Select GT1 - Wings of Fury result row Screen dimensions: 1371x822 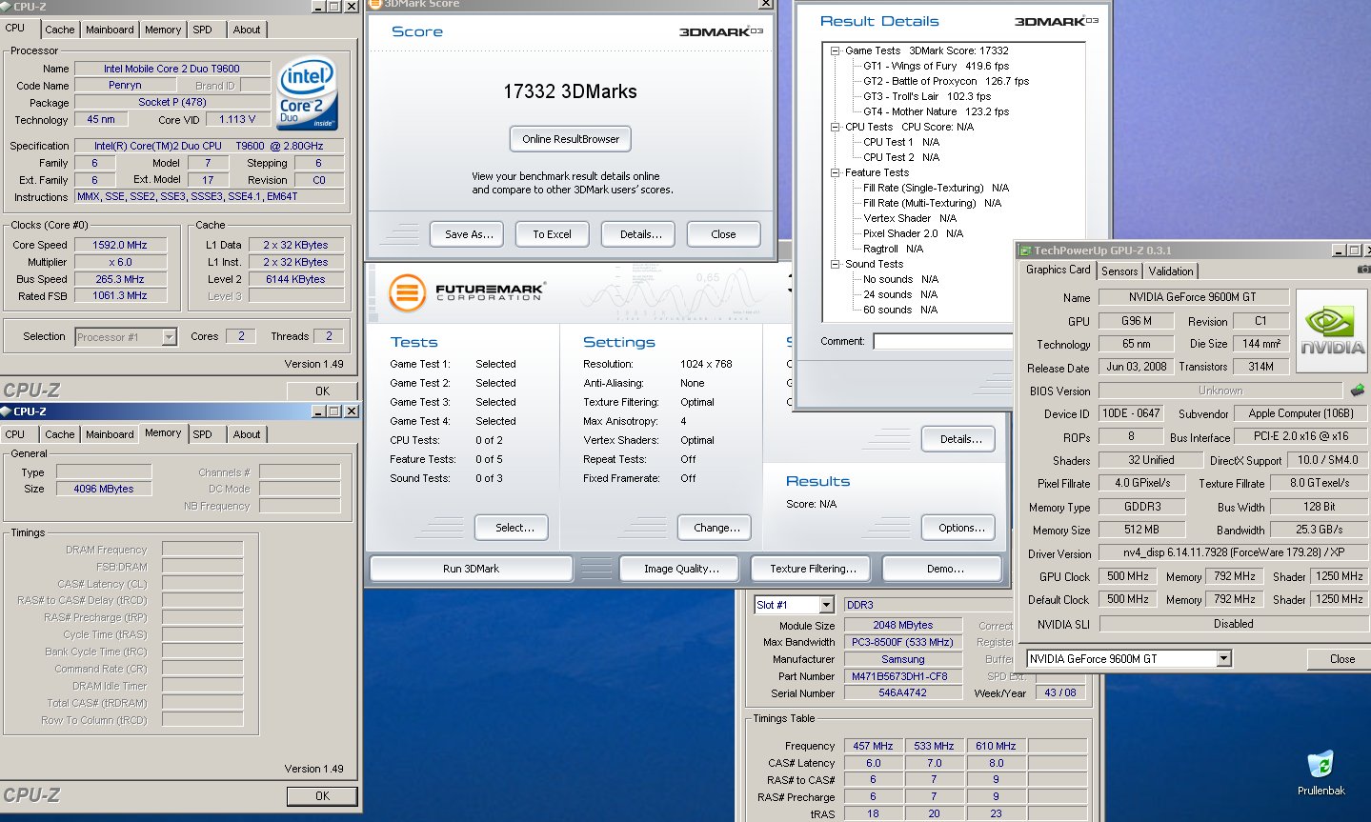936,66
